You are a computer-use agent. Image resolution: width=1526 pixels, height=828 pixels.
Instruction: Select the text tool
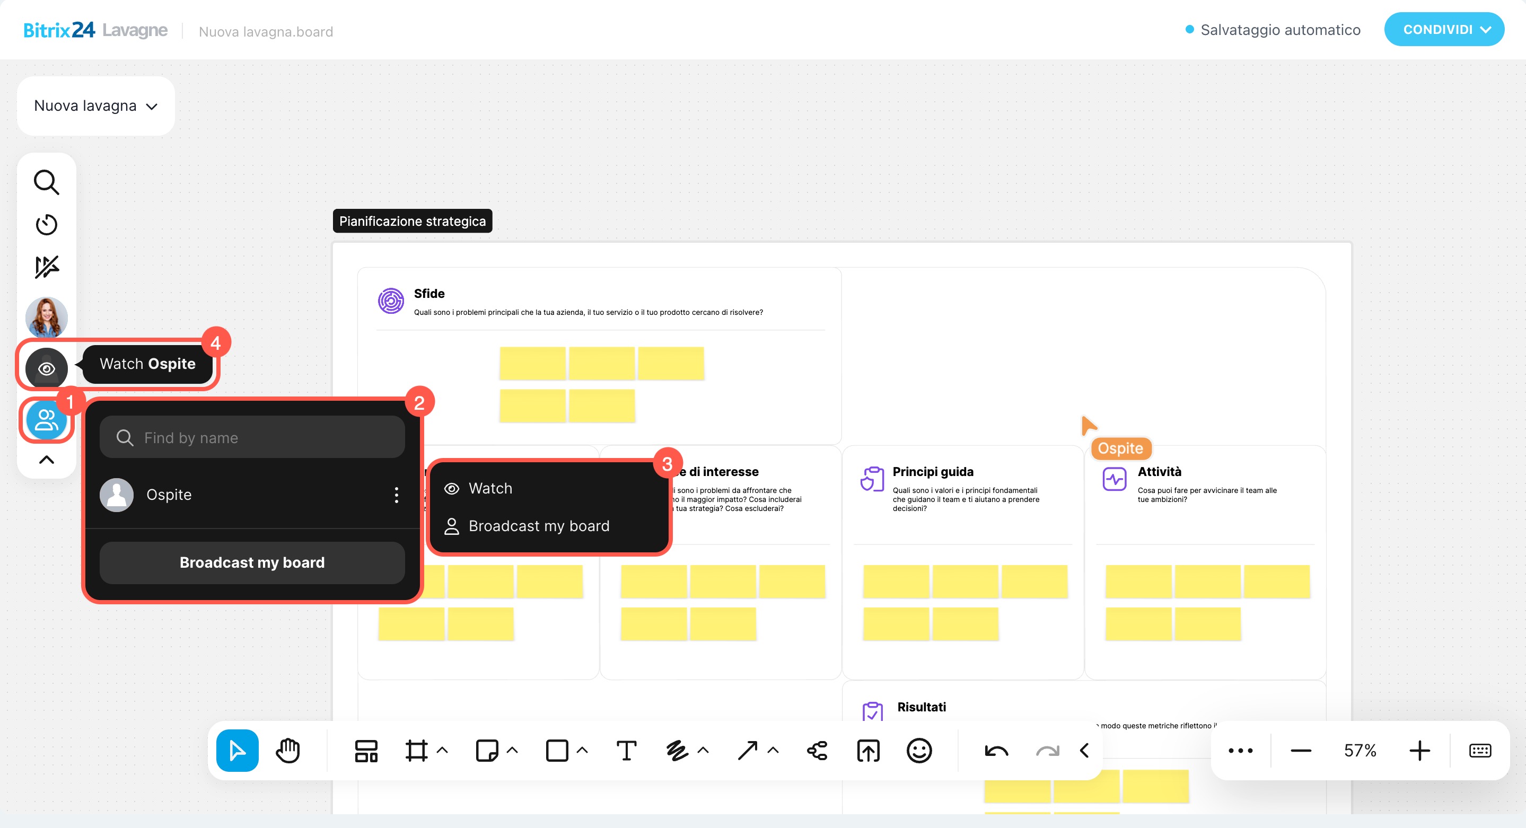626,751
